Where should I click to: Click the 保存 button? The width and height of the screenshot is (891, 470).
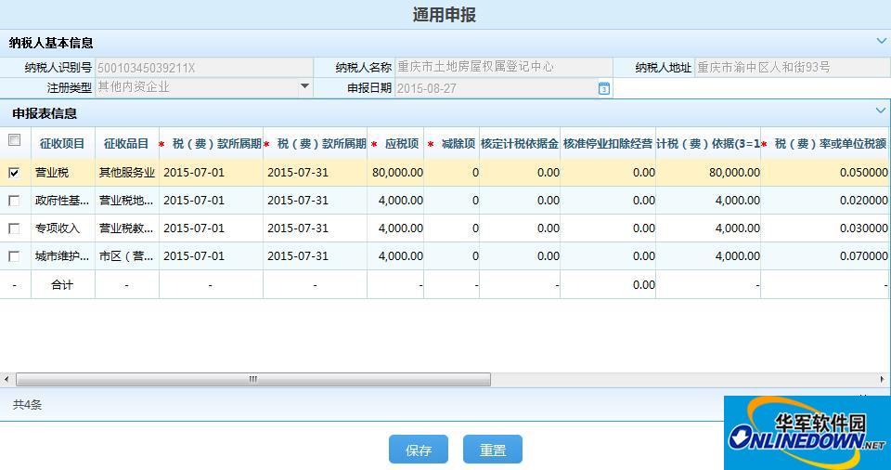(419, 450)
